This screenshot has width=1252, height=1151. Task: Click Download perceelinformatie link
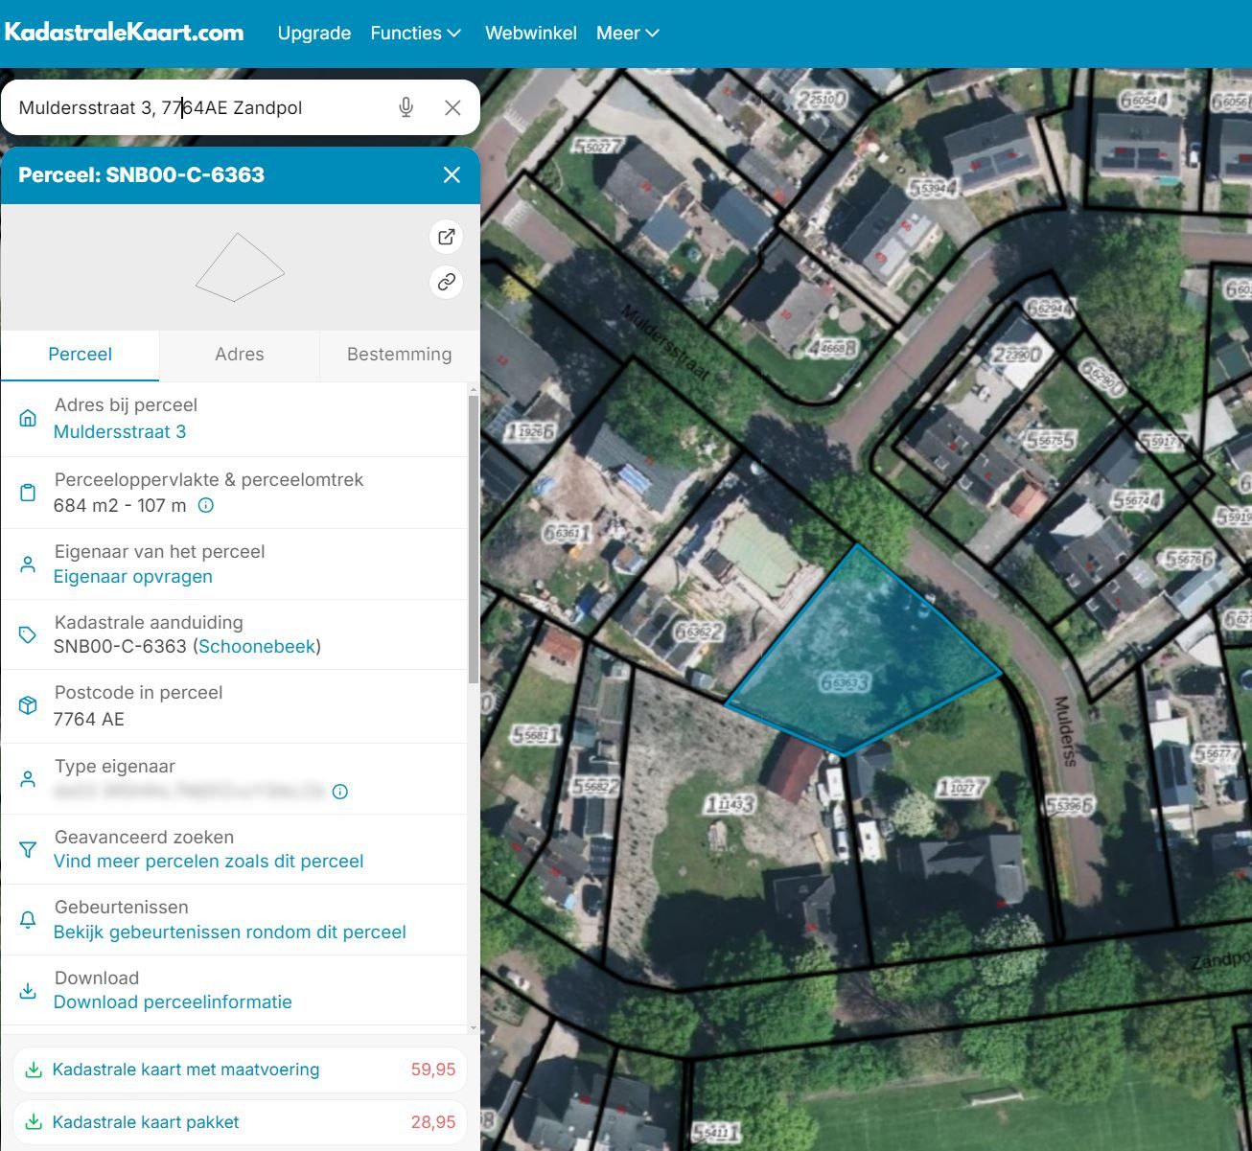pos(173,1001)
